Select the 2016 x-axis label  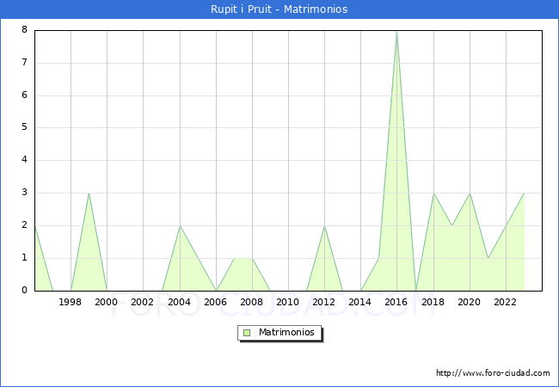396,302
